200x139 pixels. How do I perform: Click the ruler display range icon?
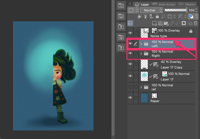(181, 16)
